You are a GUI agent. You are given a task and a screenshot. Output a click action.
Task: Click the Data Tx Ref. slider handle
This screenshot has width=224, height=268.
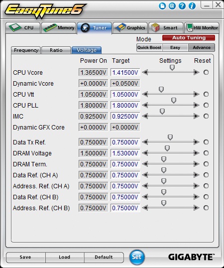pos(170,137)
